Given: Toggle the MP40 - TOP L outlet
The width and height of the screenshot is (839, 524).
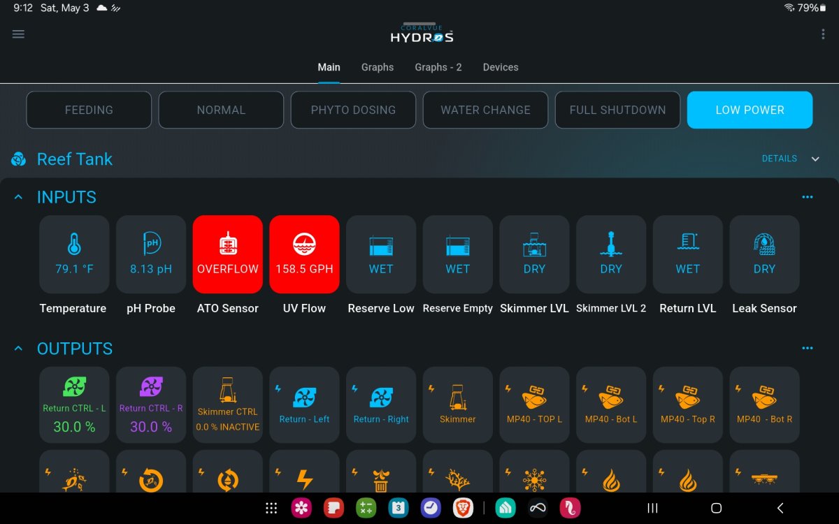Looking at the screenshot, I should [x=534, y=405].
